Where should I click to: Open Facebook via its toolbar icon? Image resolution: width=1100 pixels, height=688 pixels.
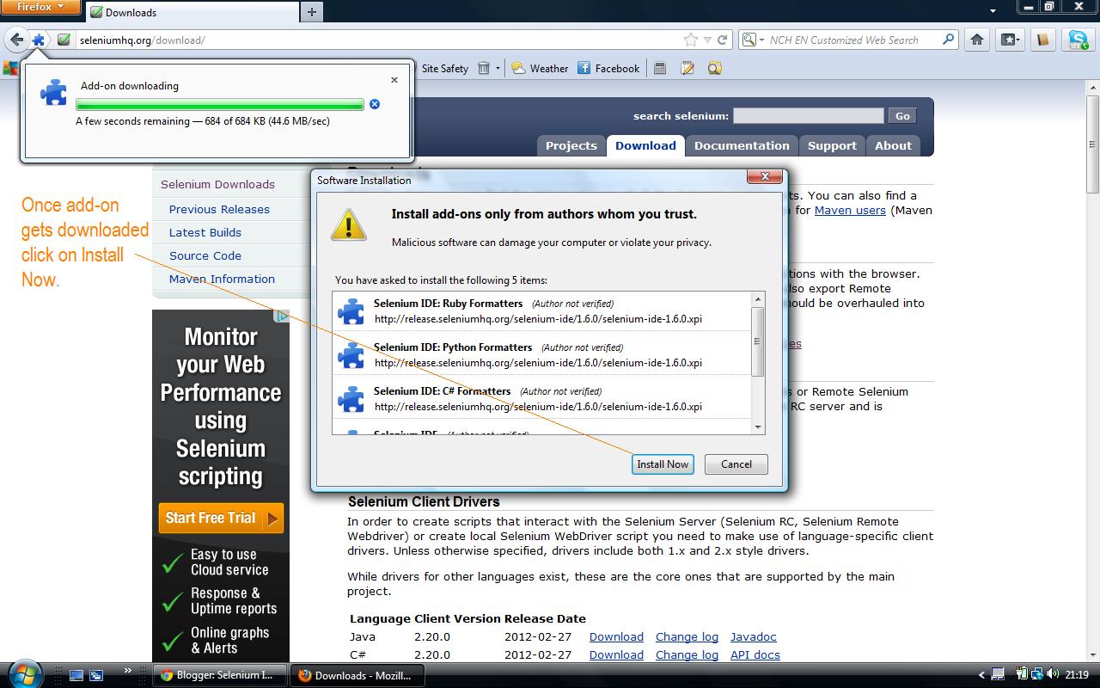coord(585,68)
